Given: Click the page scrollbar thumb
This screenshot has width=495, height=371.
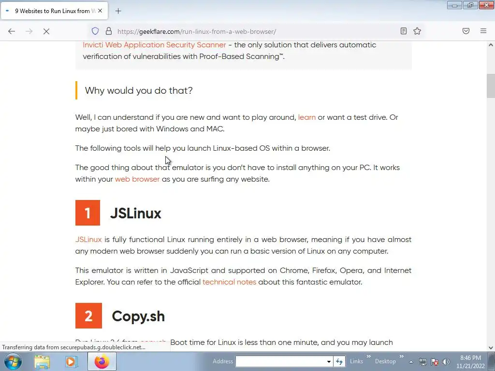Looking at the screenshot, I should [x=491, y=86].
